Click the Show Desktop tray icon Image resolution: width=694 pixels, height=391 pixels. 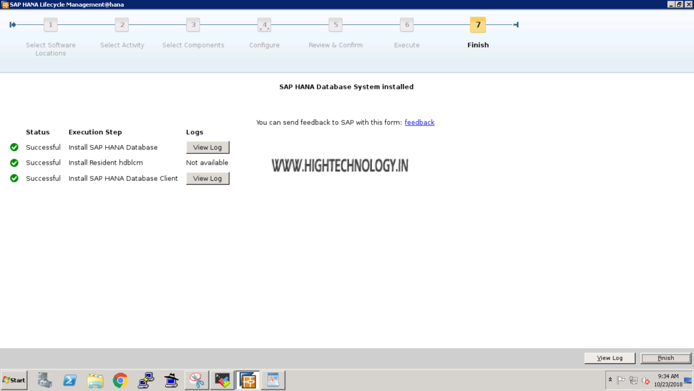(688, 380)
